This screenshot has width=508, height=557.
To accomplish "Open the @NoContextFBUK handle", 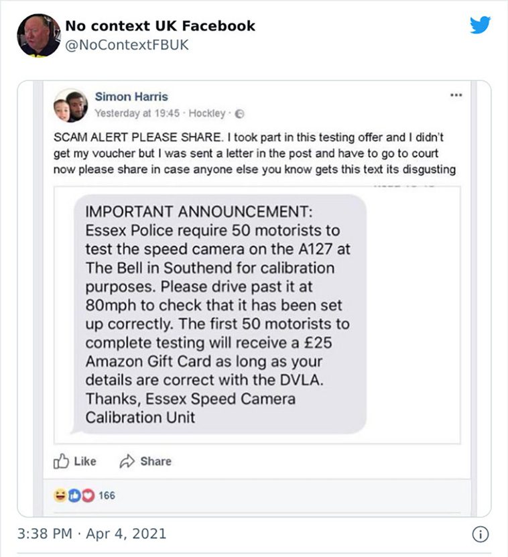I will click(x=127, y=45).
